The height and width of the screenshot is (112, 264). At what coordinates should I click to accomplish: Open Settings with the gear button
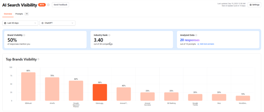[x=254, y=5]
